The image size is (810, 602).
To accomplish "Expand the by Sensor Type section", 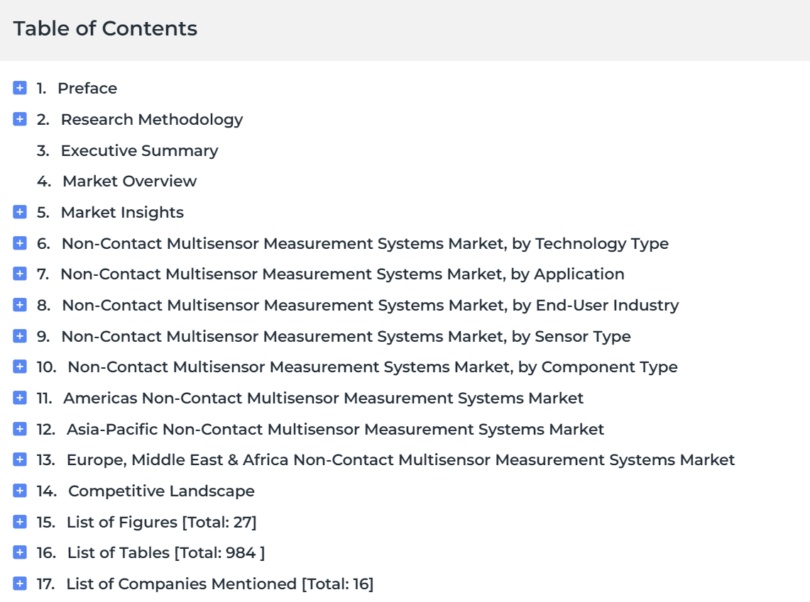I will click(x=20, y=336).
